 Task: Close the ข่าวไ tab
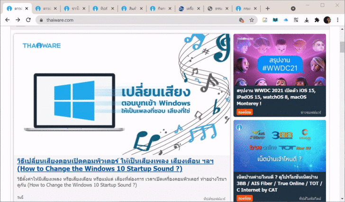pyautogui.click(x=84, y=9)
